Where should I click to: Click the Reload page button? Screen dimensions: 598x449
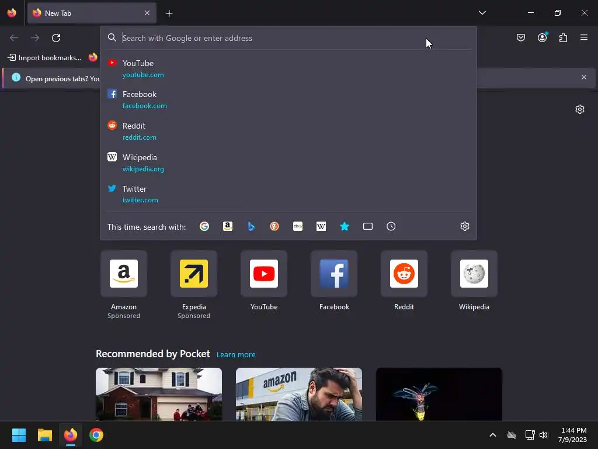[56, 38]
